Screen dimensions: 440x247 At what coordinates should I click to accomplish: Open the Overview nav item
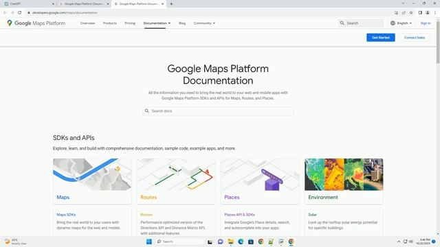(87, 23)
